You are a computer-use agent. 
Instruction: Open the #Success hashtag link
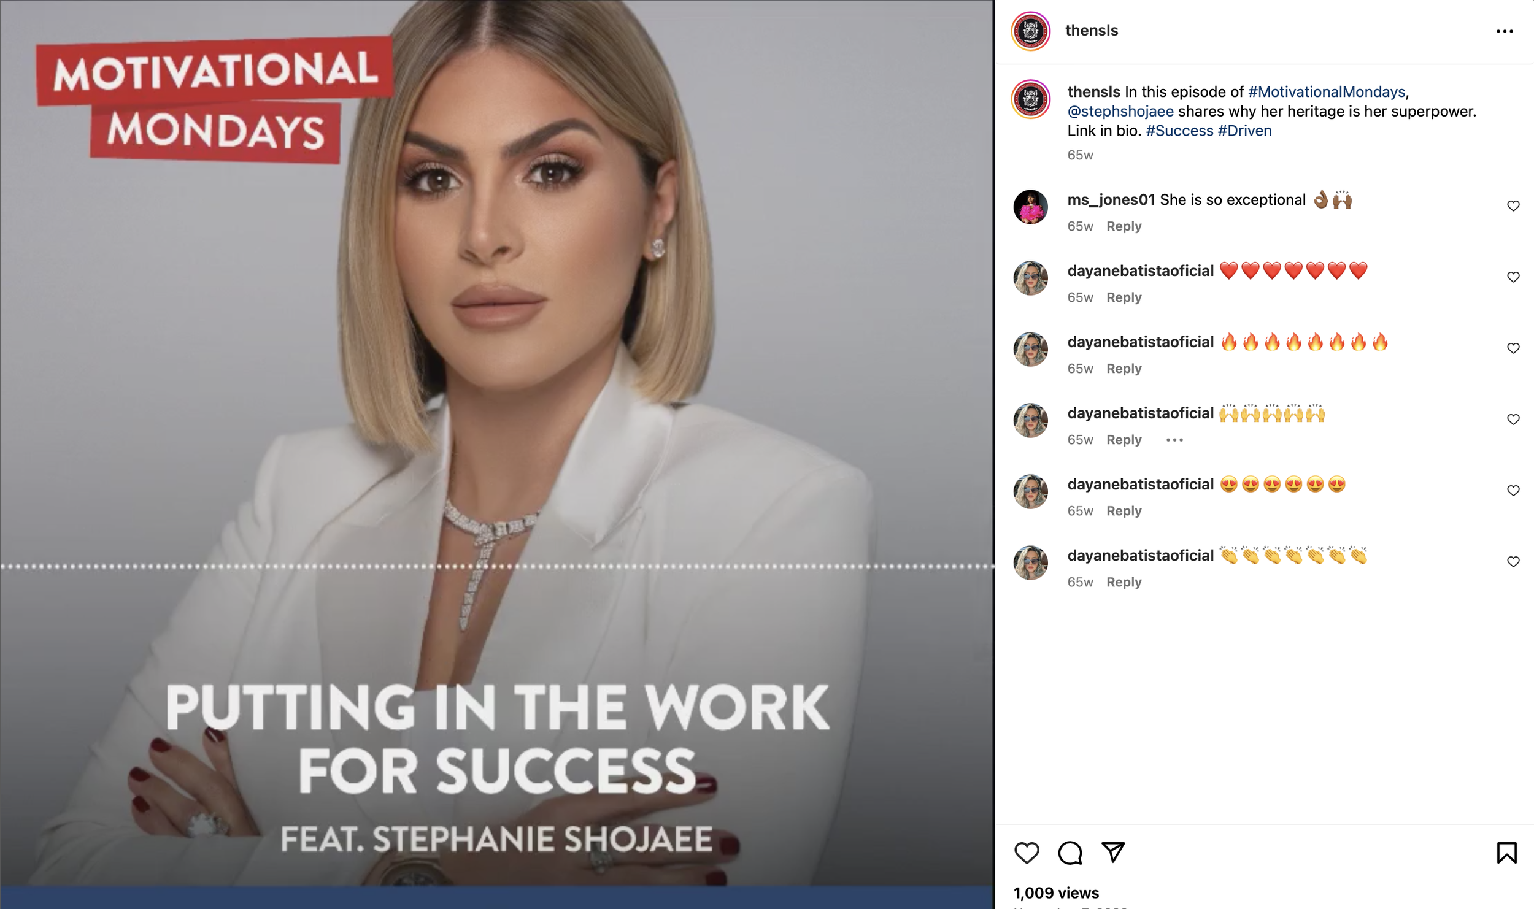[x=1179, y=131]
